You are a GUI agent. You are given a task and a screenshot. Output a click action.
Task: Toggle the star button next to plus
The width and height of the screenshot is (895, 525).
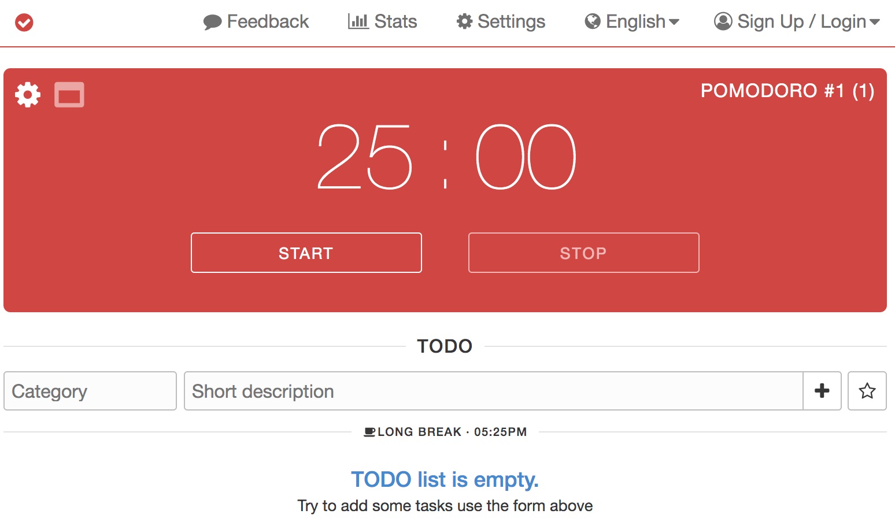(867, 391)
